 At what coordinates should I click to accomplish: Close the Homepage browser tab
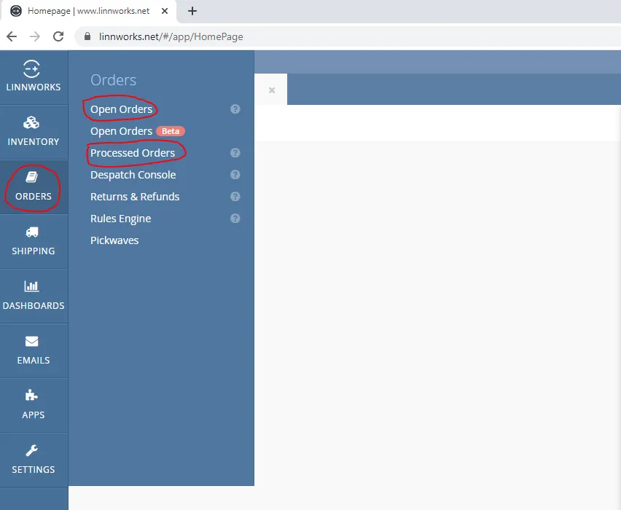[x=165, y=11]
